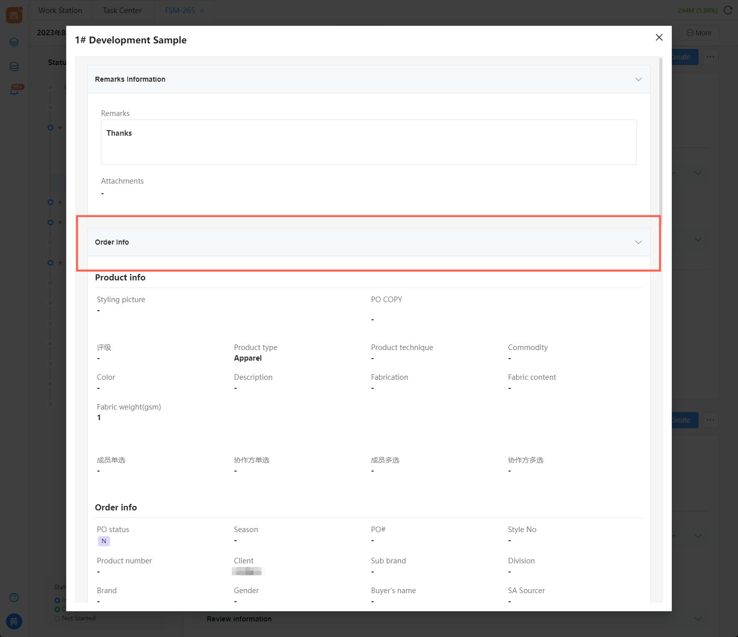Image resolution: width=738 pixels, height=637 pixels.
Task: Click the user avatar at bottom left
Action: 14,621
